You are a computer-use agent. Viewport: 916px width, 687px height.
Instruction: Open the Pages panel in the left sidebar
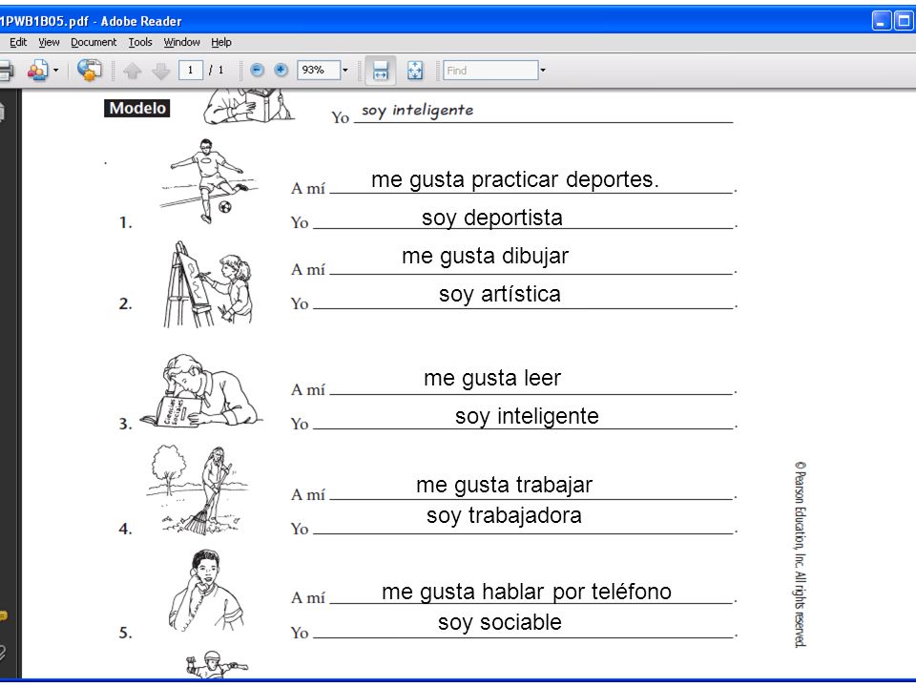coord(2,112)
